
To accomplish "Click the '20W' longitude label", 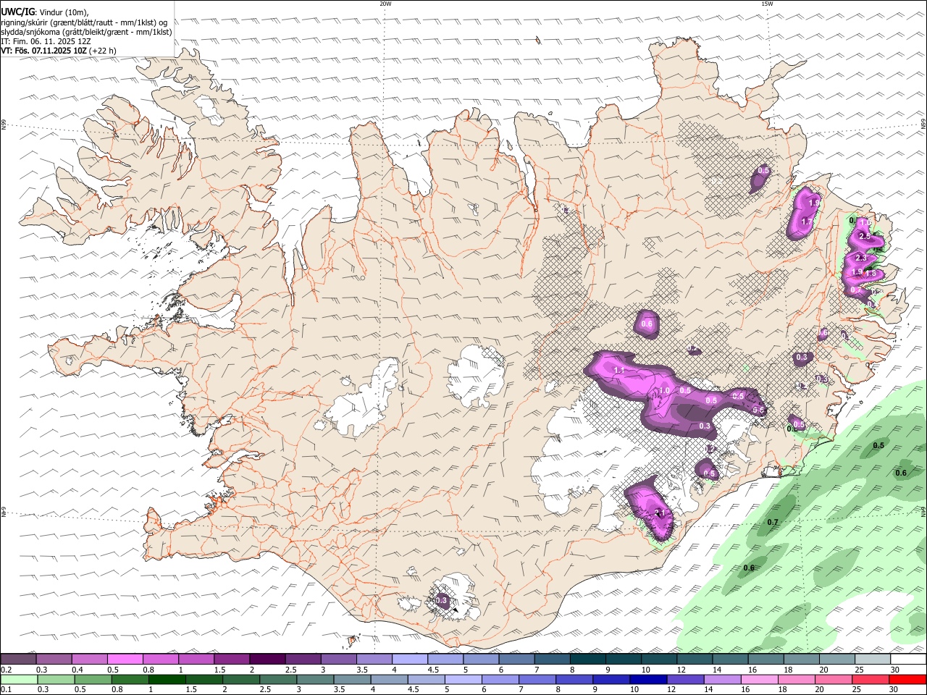I will (x=385, y=4).
